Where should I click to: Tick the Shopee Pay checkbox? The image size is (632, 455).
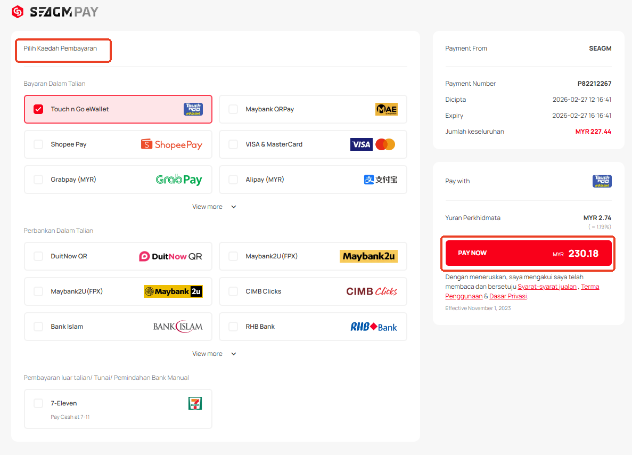38,144
